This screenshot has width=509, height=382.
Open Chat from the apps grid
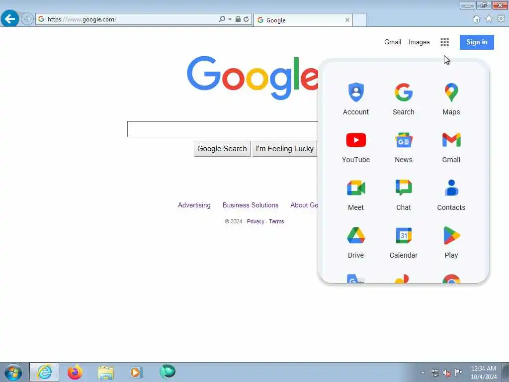click(x=404, y=194)
